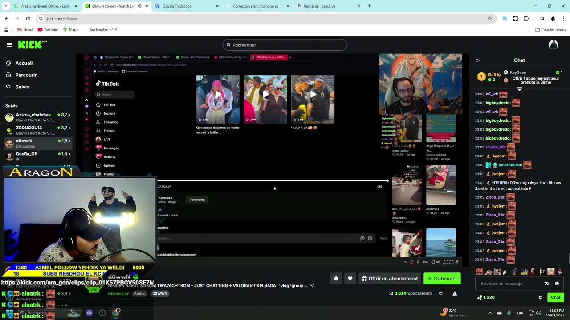Click Hav0c_99 username in chat
This screenshot has width=570, height=320.
point(495,147)
